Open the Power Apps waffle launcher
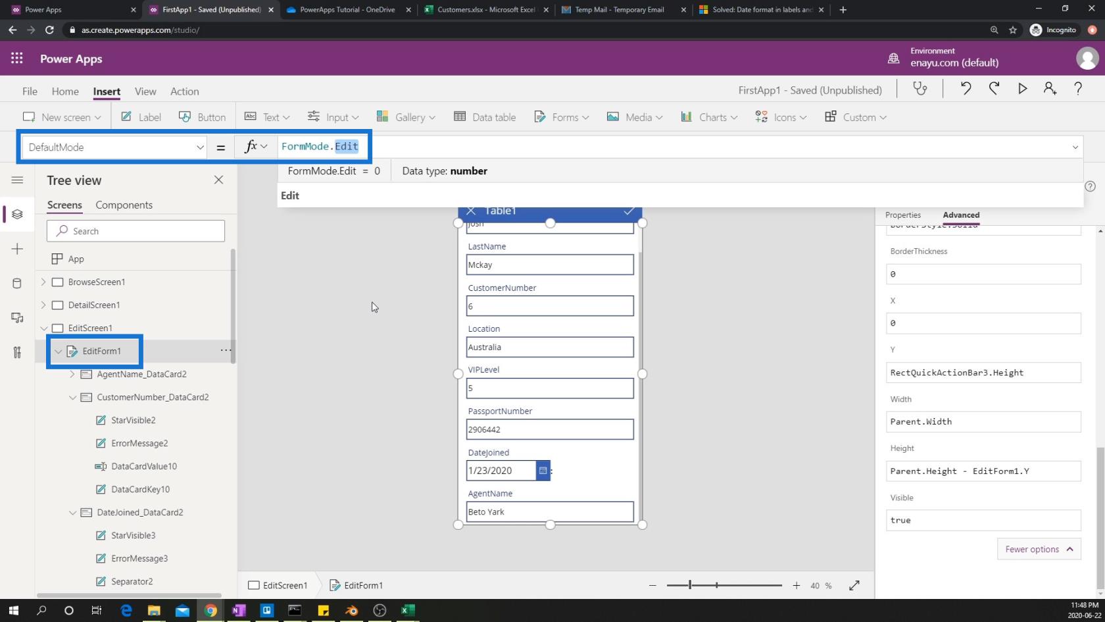The height and width of the screenshot is (622, 1105). (17, 59)
